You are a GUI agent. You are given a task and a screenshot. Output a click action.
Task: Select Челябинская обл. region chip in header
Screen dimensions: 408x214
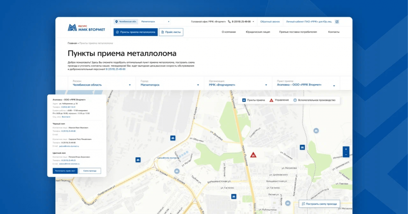[126, 22]
